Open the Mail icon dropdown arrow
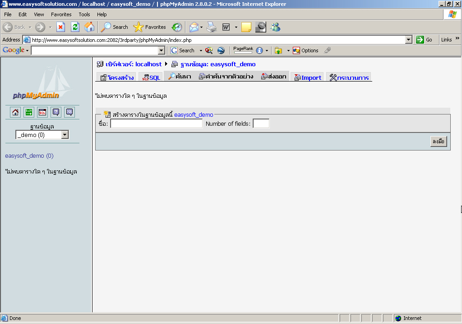The height and width of the screenshot is (324, 462). (202, 27)
